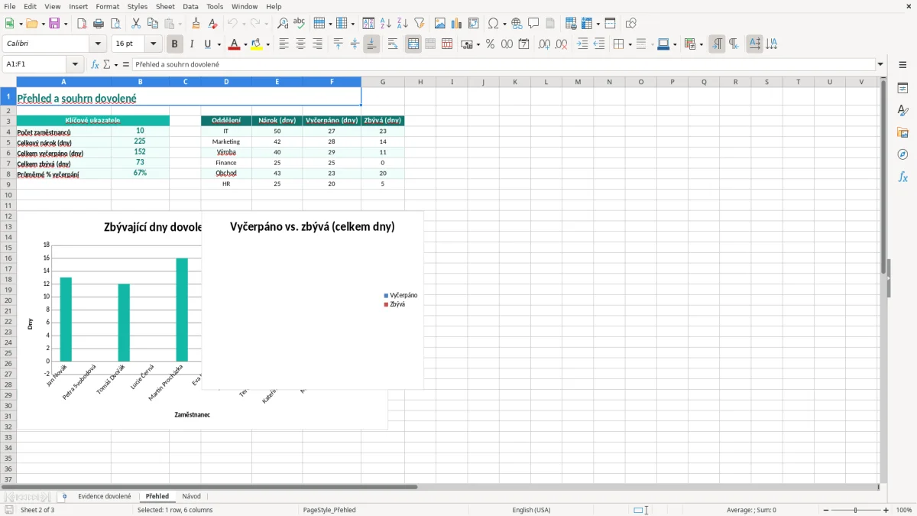Insert an image

[440, 24]
